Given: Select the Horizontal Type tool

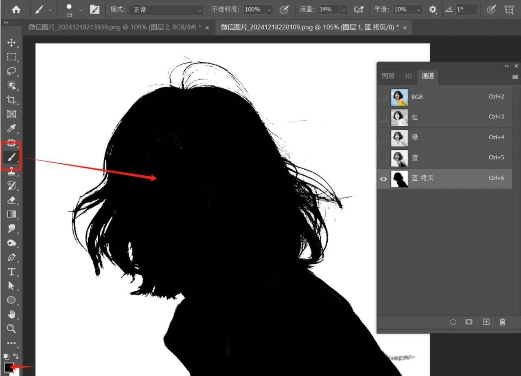Looking at the screenshot, I should [x=11, y=271].
